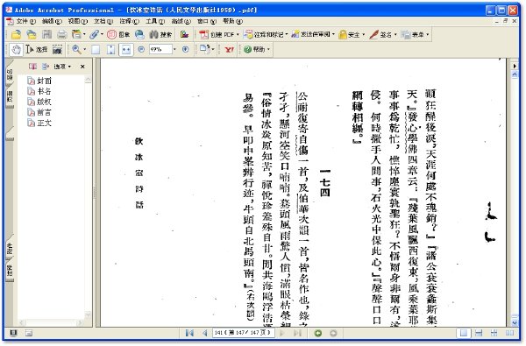The width and height of the screenshot is (526, 346).
Task: Open the 版权 bookmark
Action: pos(40,102)
